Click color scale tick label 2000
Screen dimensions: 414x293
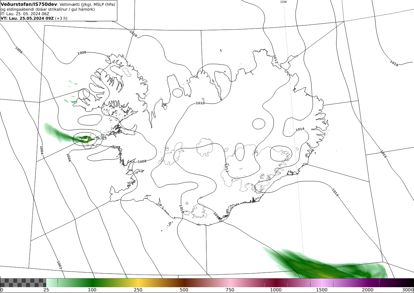368,290
